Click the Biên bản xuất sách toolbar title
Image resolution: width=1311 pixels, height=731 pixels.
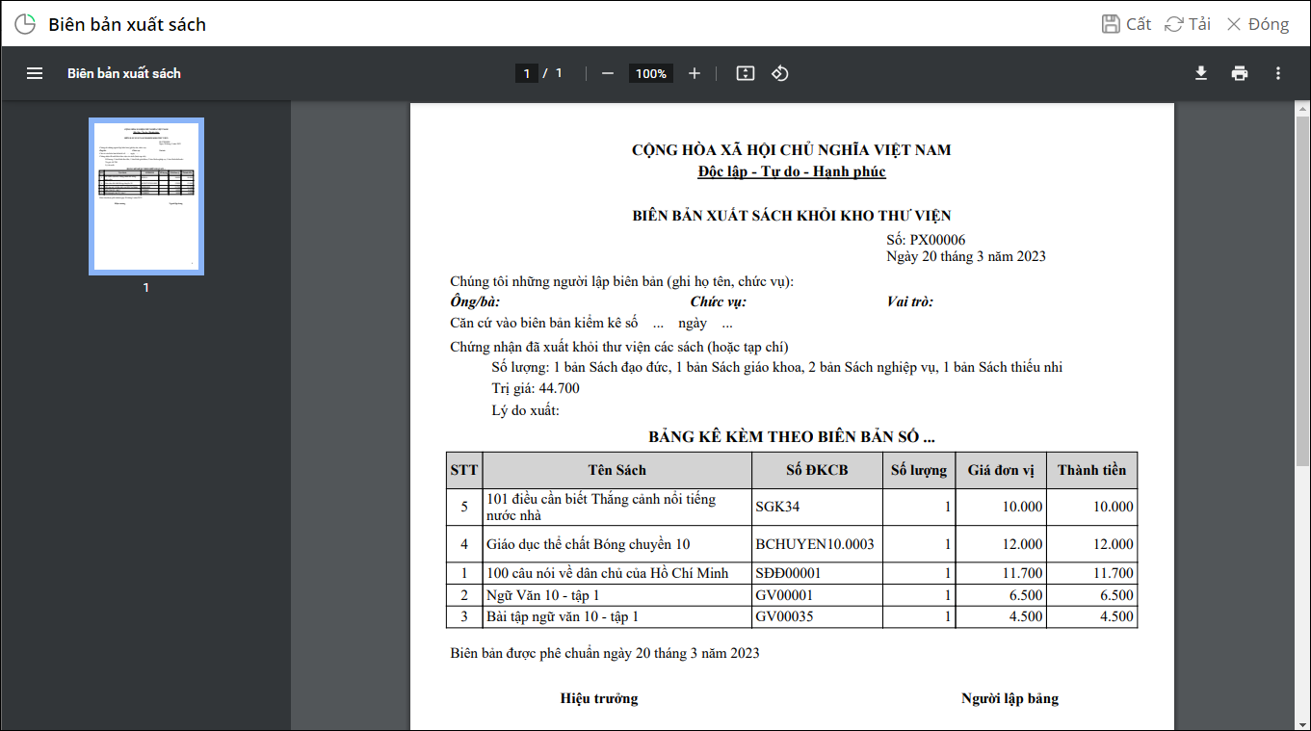click(x=124, y=73)
